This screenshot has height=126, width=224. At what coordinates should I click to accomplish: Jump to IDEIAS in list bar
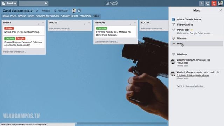click(6, 16)
